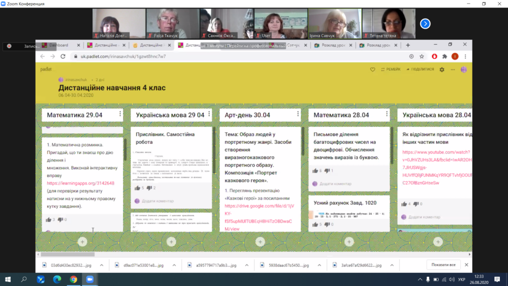
Task: Open options menu for Математика 29.04 column
Action: click(x=120, y=114)
